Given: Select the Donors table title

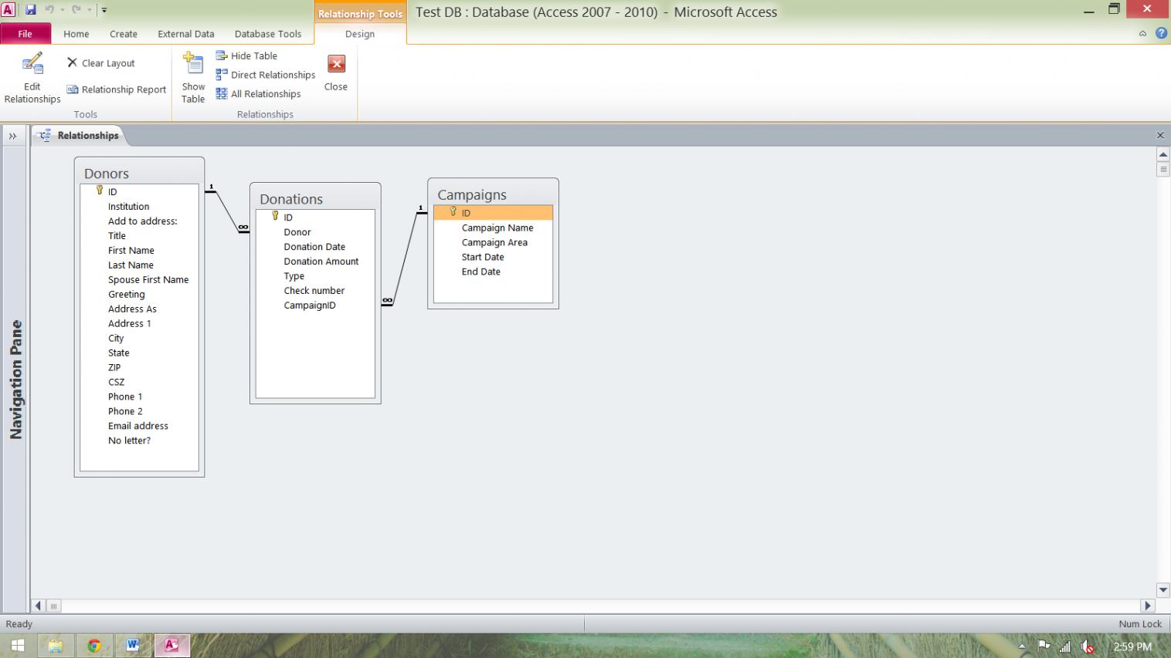Looking at the screenshot, I should [107, 174].
